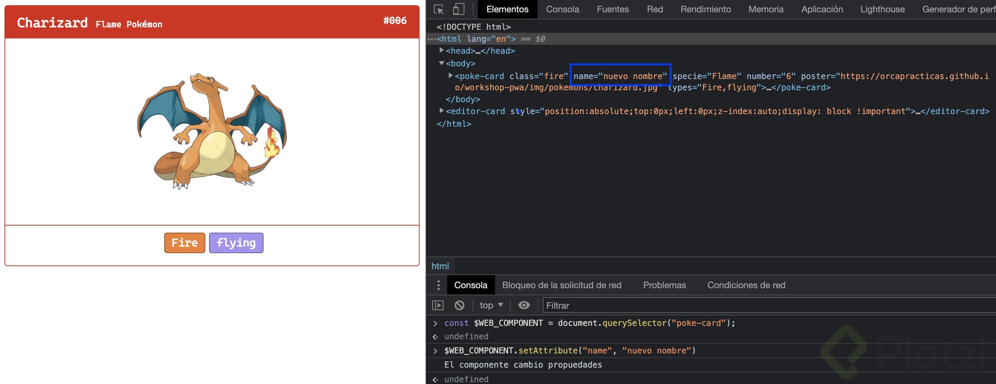Click the 'El componente cambio propuedades' log
Image resolution: width=996 pixels, height=384 pixels.
pos(523,365)
